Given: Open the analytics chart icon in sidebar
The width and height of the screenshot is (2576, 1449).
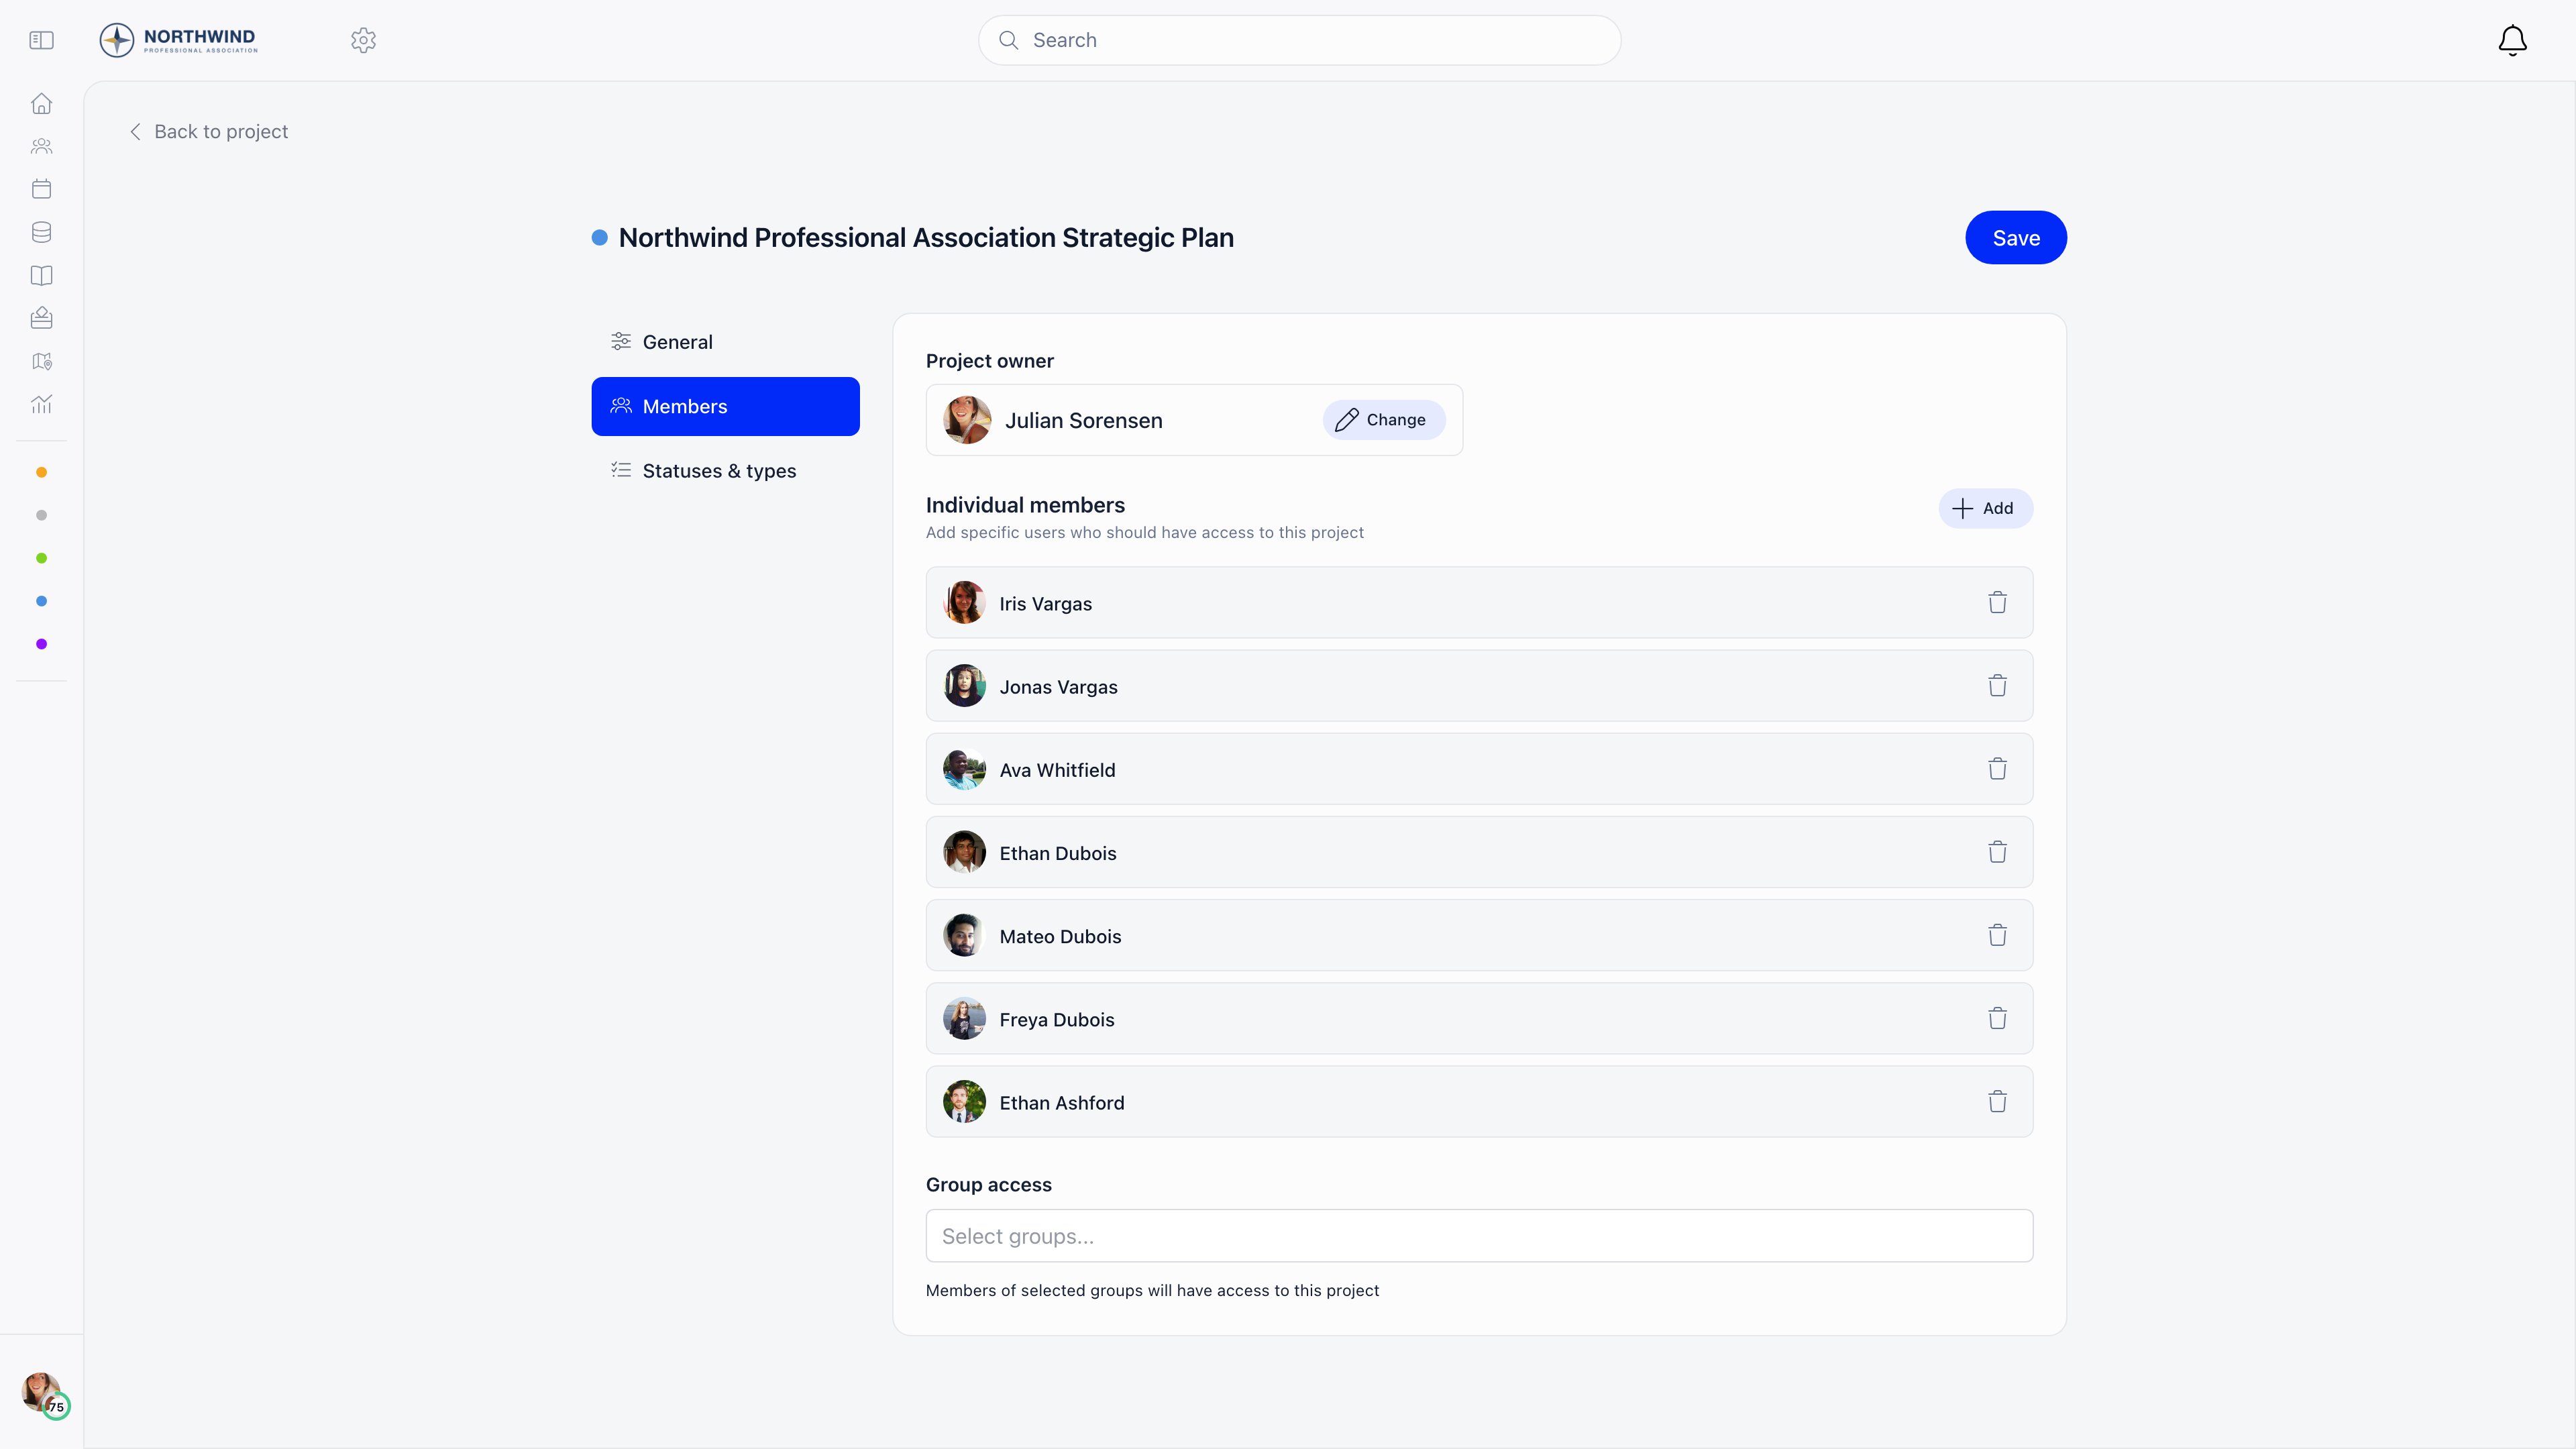Looking at the screenshot, I should point(41,404).
